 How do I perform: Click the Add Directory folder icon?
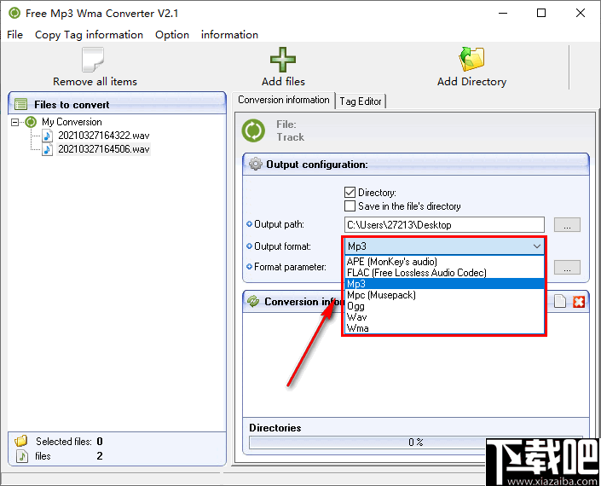pyautogui.click(x=471, y=59)
